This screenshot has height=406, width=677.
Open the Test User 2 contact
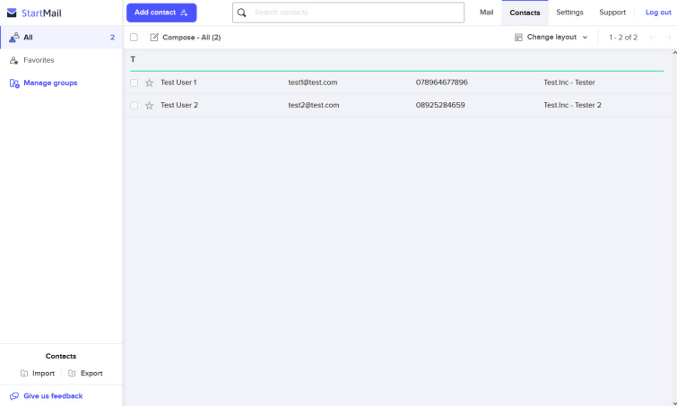(x=179, y=105)
